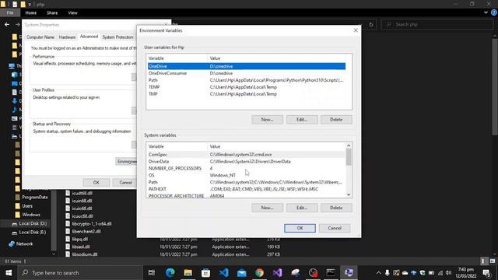Select DriverData system variable row
Screen dimensions: 498x280
click(247, 161)
